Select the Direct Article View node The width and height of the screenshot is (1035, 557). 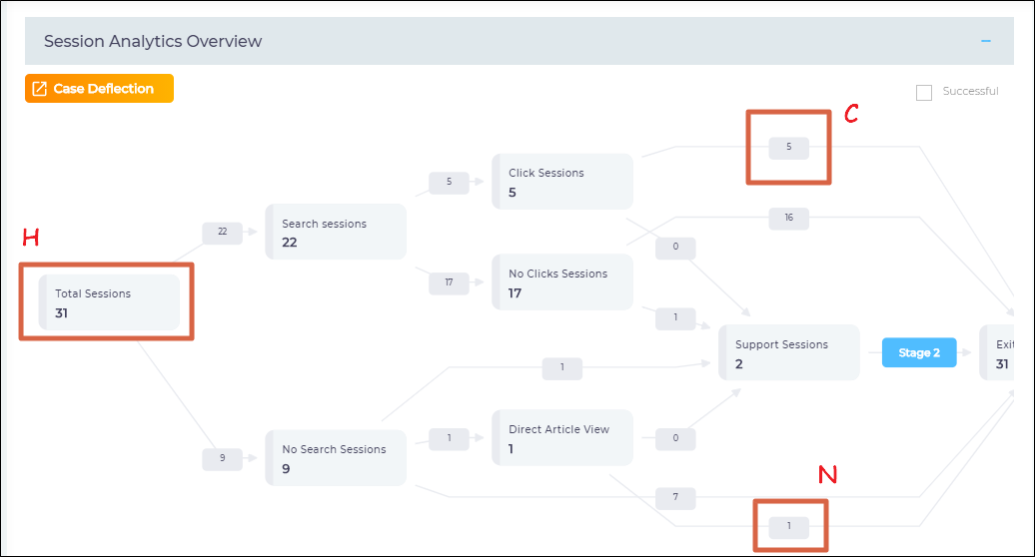pyautogui.click(x=562, y=437)
